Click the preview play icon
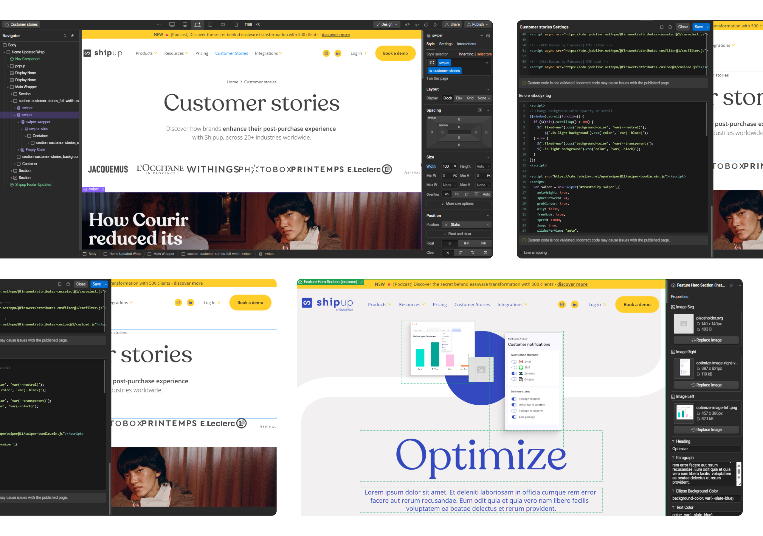Viewport: 763px width, 536px height. tap(435, 25)
